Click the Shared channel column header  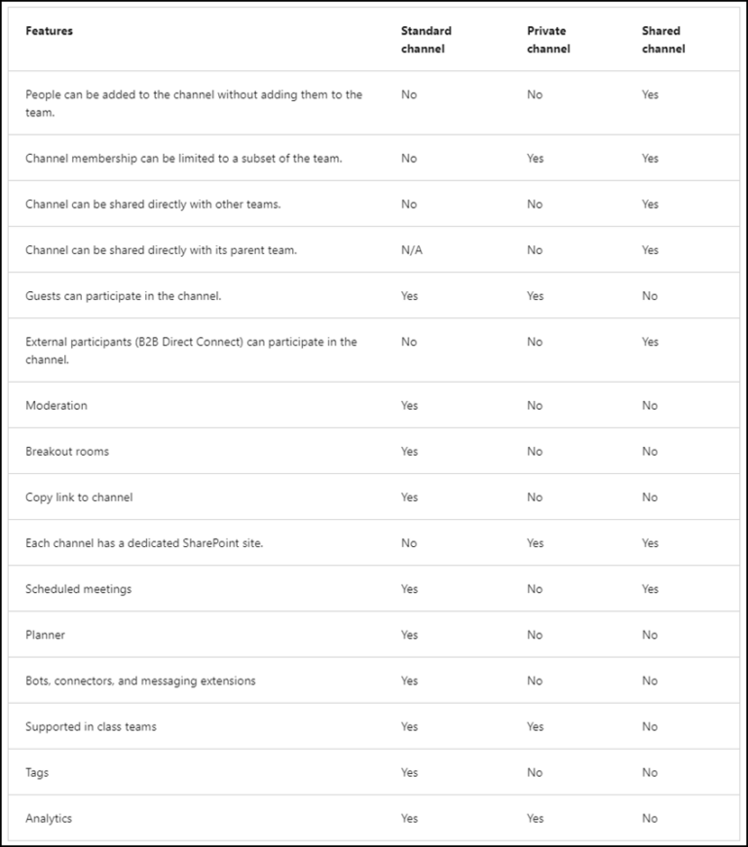click(662, 40)
